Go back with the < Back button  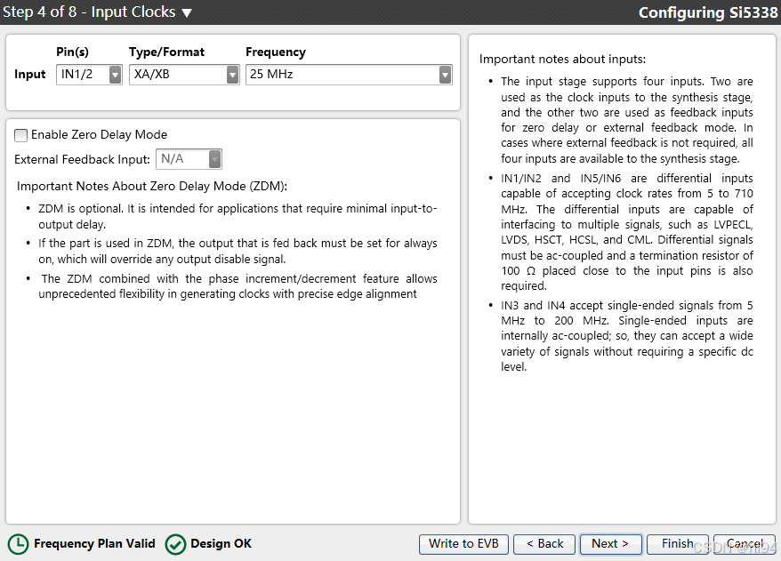544,544
